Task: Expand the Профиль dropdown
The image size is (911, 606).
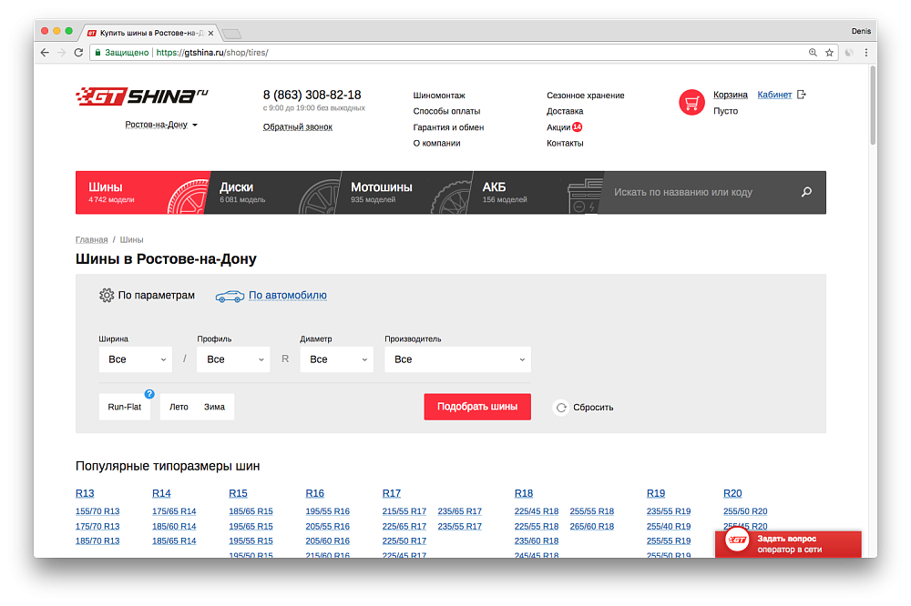Action: click(x=233, y=359)
